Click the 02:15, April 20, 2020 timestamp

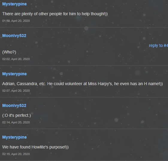pyautogui.click(x=16, y=154)
